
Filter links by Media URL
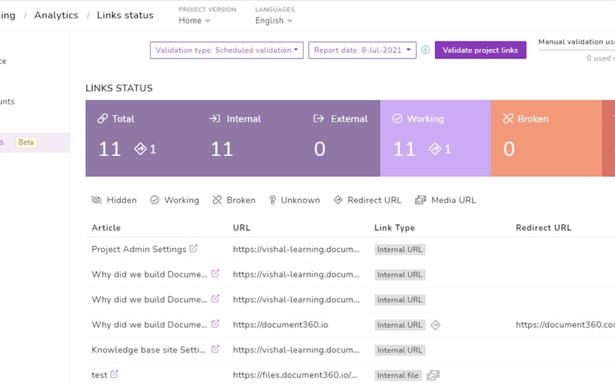446,200
